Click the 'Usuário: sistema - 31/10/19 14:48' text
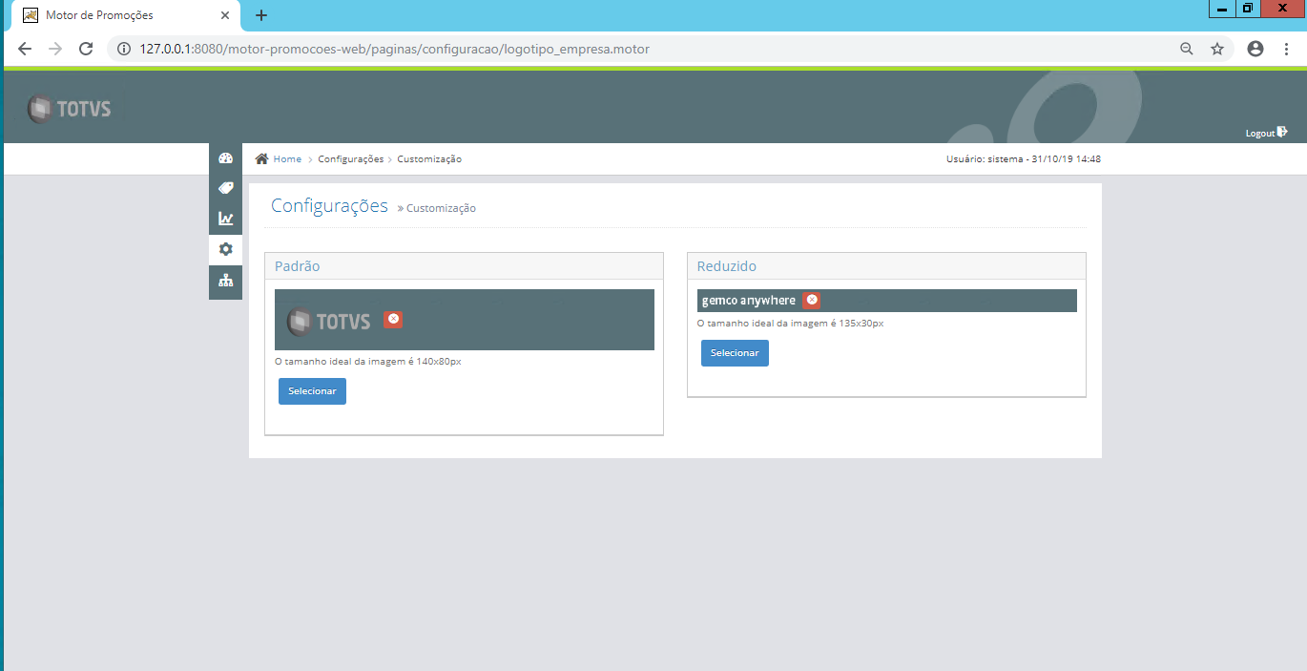Screen dimensions: 1307x671 pos(1024,159)
